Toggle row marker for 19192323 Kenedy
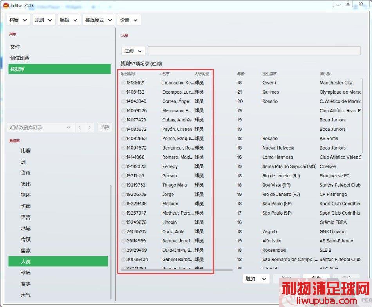This screenshot has height=307, width=372. pos(123,166)
